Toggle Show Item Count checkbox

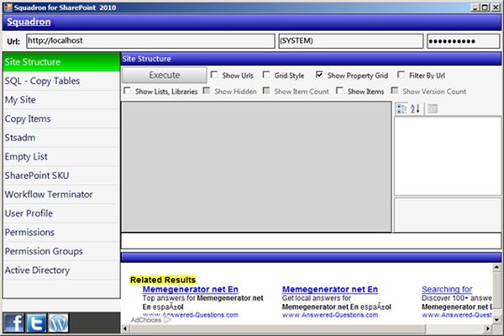pyautogui.click(x=266, y=91)
